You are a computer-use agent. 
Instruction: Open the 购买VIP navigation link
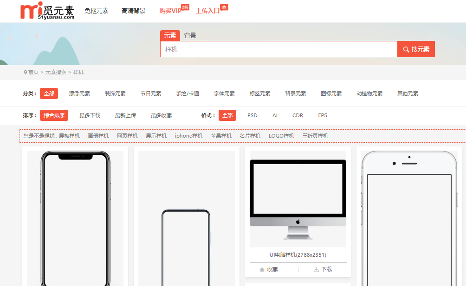click(x=170, y=11)
